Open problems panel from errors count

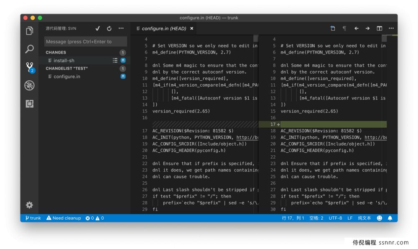click(x=89, y=218)
